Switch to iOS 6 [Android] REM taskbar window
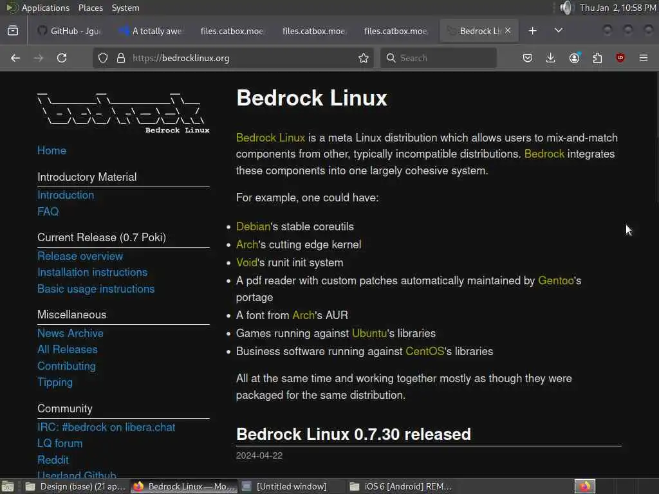The width and height of the screenshot is (659, 494). (400, 486)
